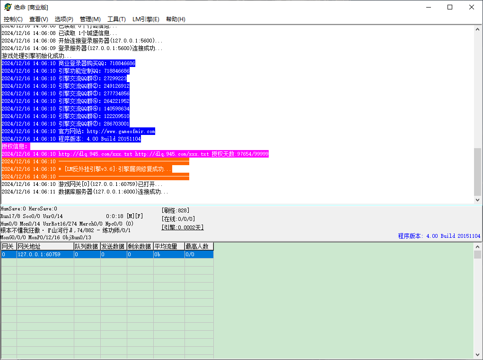The height and width of the screenshot is (360, 483).
Task: Click the 数据库服务器 连接成功 log line
Action: 85,192
